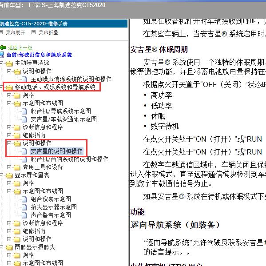Screen dimensions: 266x266
Task: Expand 诊断信息和程序 under 移动电话 section
Action: (x=9, y=127)
